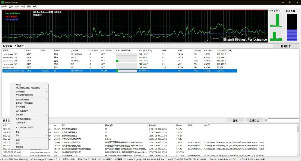Choose the (自动重启) keep-running menu entry

29,103
